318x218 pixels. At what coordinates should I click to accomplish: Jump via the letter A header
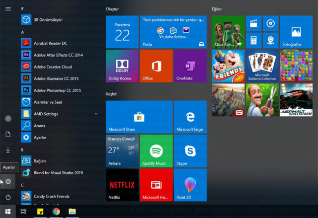[x=22, y=32]
